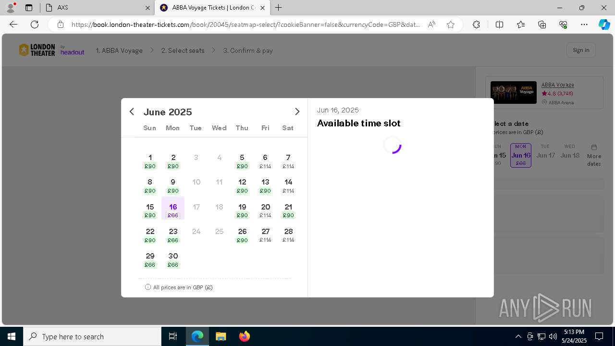Open Favorites list
The image size is (615, 346).
point(521,25)
